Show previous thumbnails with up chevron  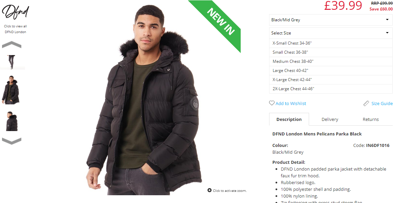point(12,45)
